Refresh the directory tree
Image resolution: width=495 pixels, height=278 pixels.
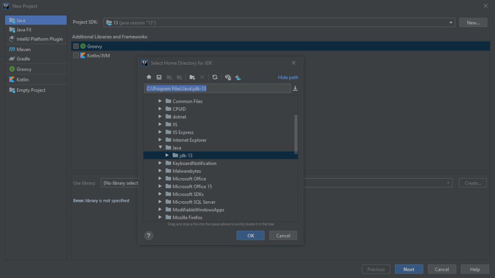pyautogui.click(x=215, y=77)
